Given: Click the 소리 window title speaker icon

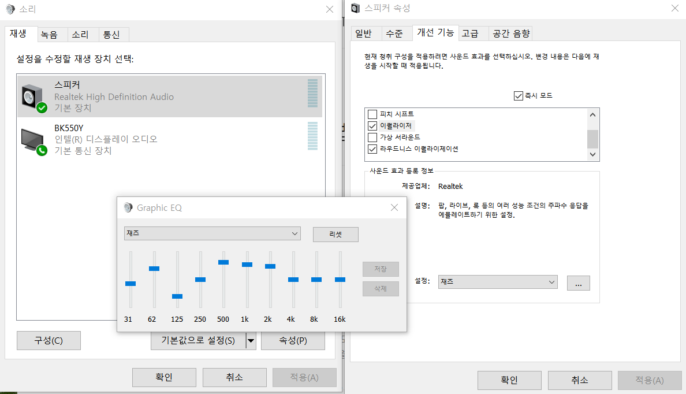Looking at the screenshot, I should click(x=10, y=9).
